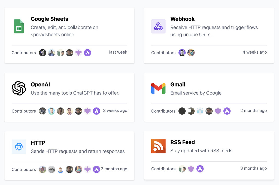Click the 'last week' timestamp on Google Sheets
This screenshot has height=185, width=279.
tap(118, 52)
